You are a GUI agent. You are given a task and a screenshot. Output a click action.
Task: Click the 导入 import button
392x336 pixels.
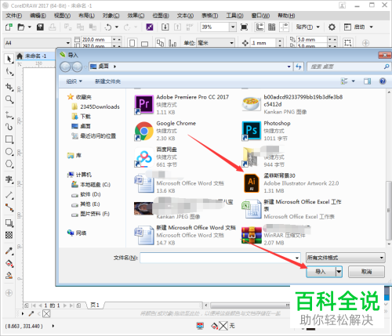point(321,272)
